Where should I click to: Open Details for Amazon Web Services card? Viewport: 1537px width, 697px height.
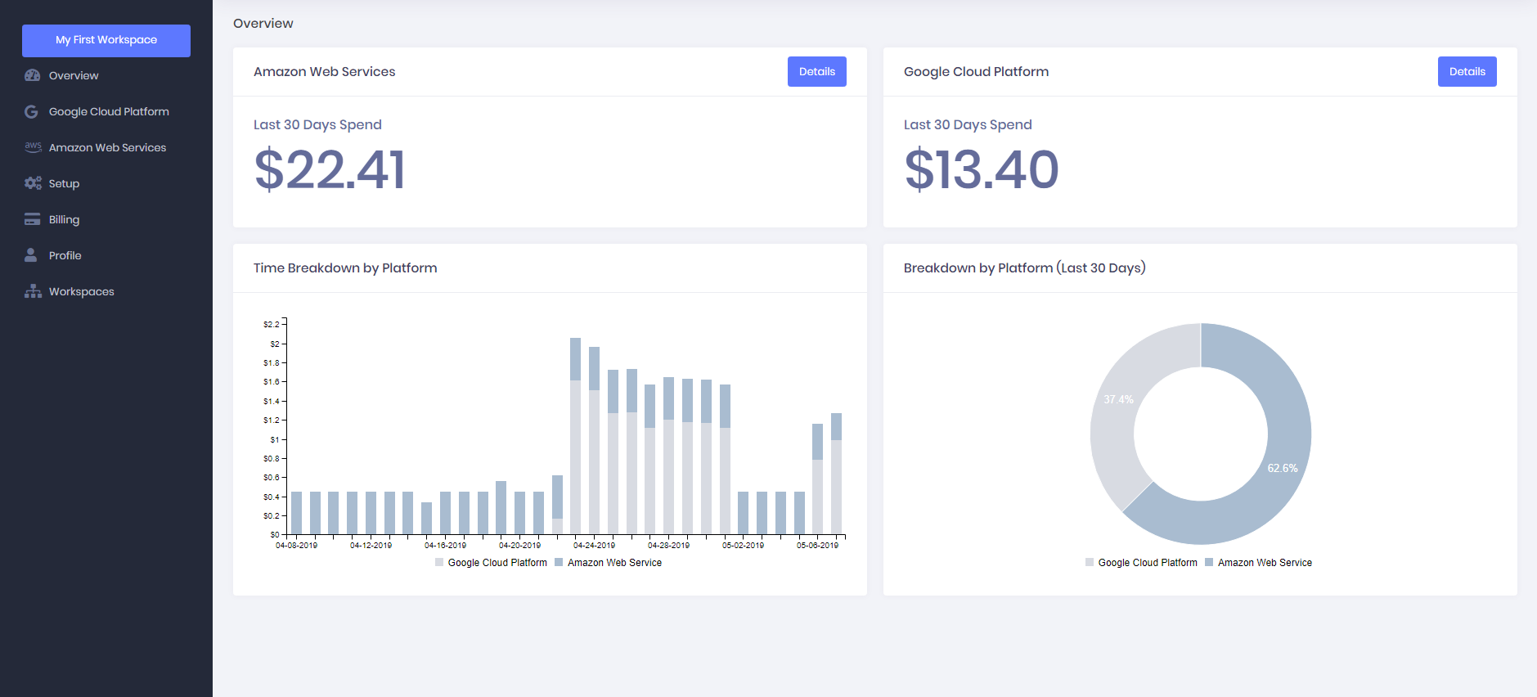[816, 72]
